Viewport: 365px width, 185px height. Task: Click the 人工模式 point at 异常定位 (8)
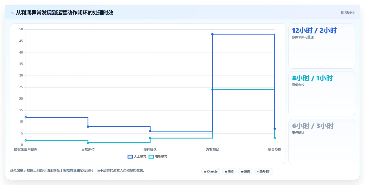(88, 127)
